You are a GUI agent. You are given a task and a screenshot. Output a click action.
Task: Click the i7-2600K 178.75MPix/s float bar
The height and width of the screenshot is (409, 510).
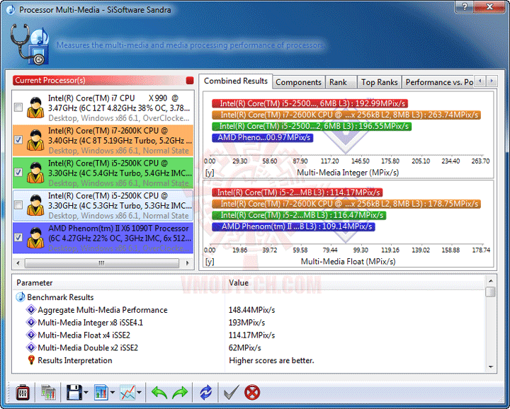coord(346,204)
